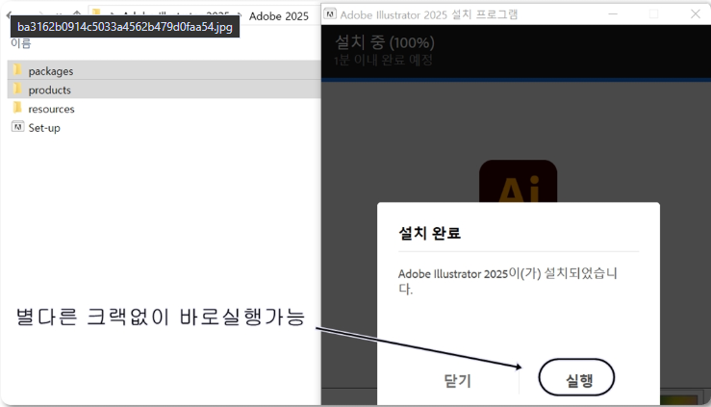Select the Adobe 2025 breadcrumb segment

click(278, 16)
